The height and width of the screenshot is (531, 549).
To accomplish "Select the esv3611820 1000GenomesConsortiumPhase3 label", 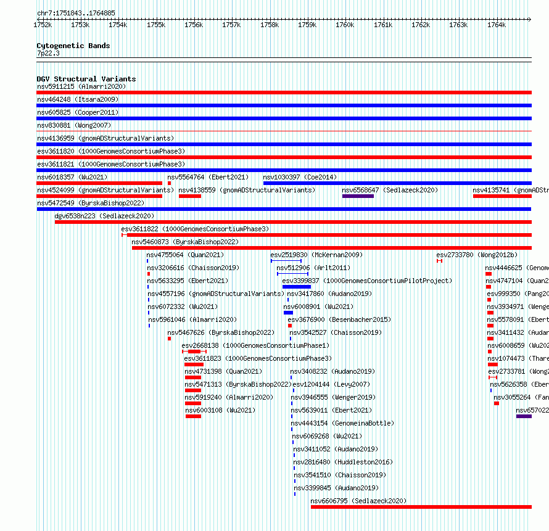I will 111,151.
